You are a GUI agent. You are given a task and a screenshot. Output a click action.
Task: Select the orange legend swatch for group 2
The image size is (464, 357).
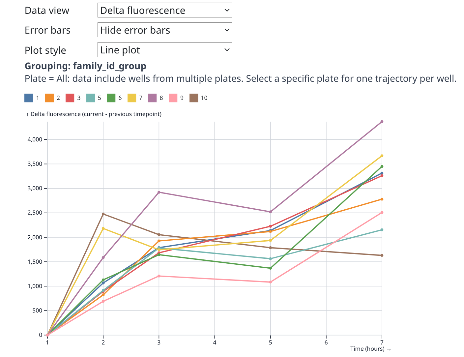(49, 98)
